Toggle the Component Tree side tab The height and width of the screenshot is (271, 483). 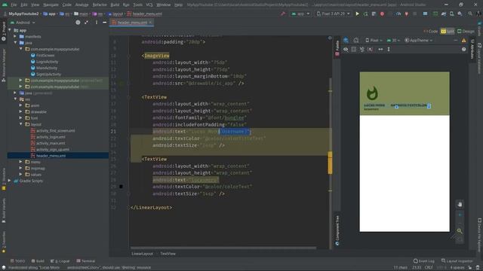[337, 230]
